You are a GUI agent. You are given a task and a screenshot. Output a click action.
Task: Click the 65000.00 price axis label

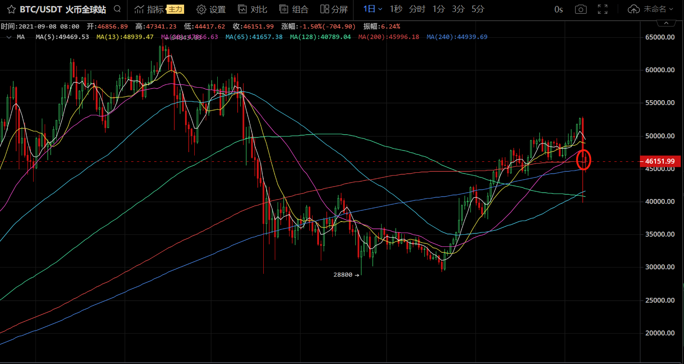click(x=660, y=37)
